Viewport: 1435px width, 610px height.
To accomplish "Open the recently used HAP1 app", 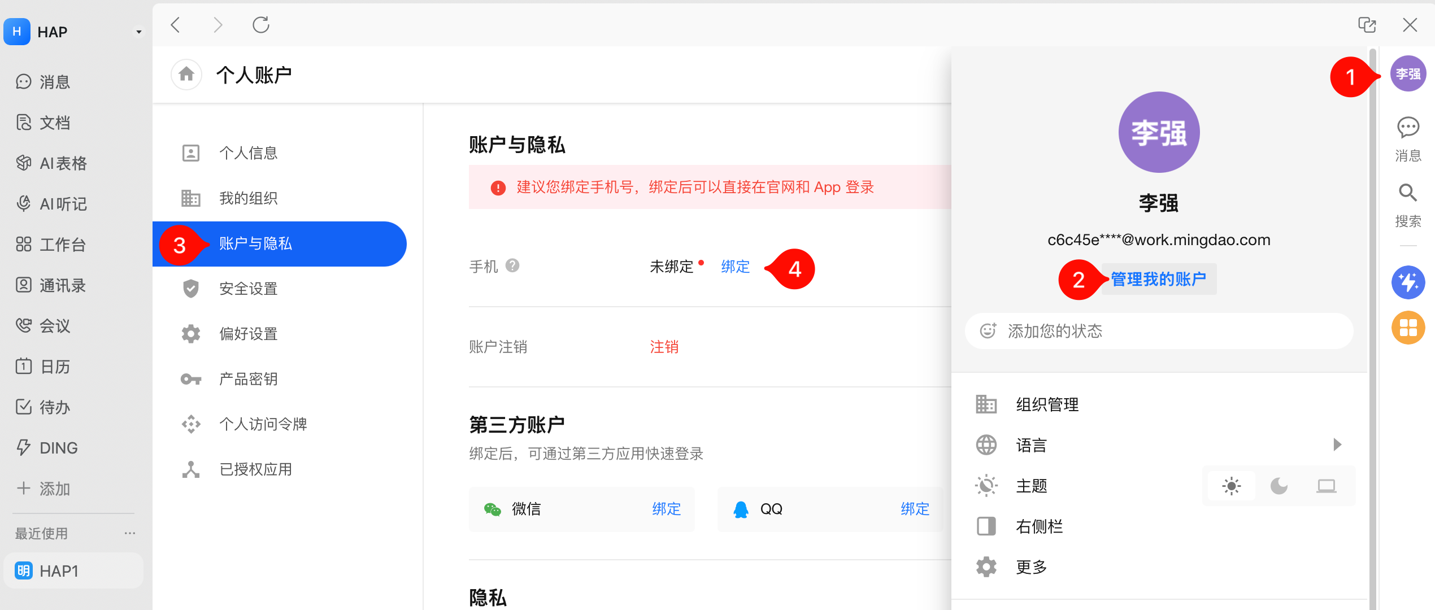I will coord(73,570).
